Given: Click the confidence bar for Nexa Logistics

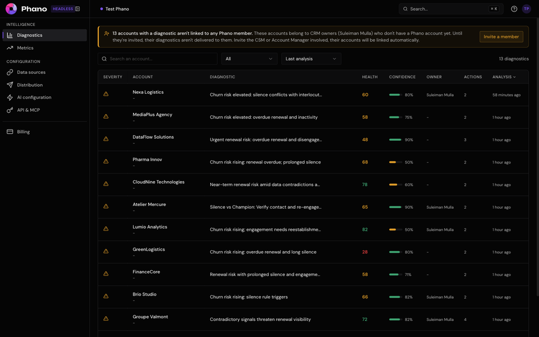Looking at the screenshot, I should tap(395, 95).
